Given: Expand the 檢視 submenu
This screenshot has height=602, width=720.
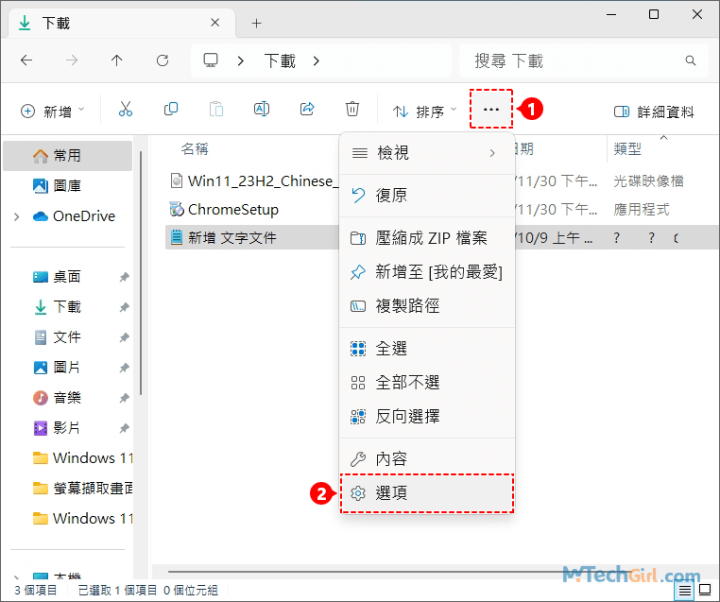Looking at the screenshot, I should click(x=427, y=153).
